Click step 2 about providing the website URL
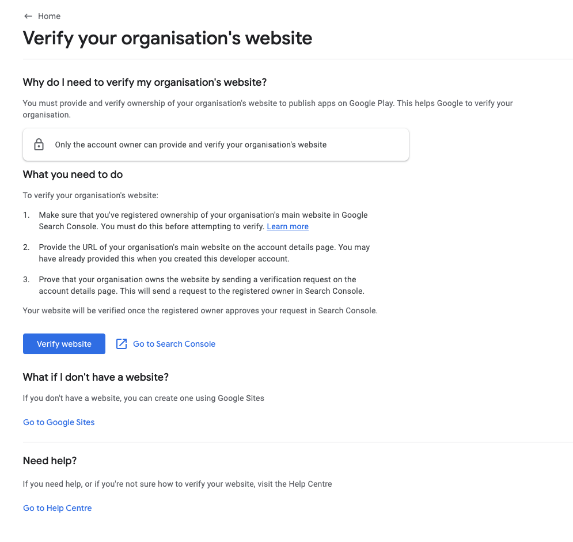The image size is (573, 542). [204, 253]
